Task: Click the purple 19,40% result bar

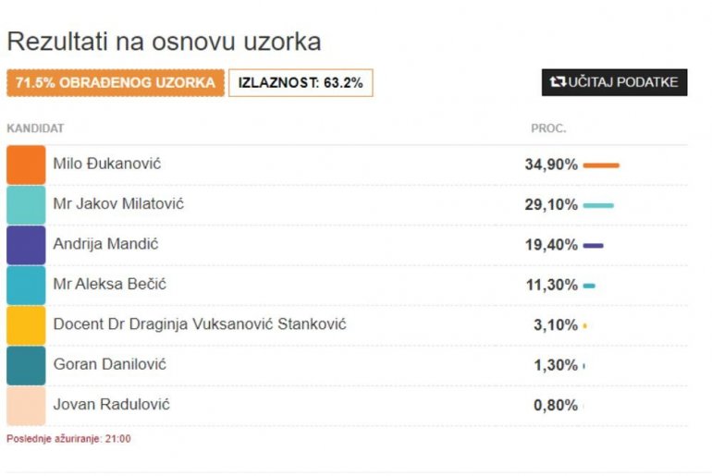Action: click(x=593, y=246)
